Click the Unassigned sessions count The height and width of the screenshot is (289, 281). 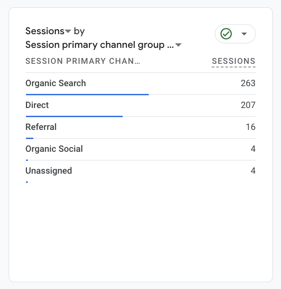[x=253, y=171]
